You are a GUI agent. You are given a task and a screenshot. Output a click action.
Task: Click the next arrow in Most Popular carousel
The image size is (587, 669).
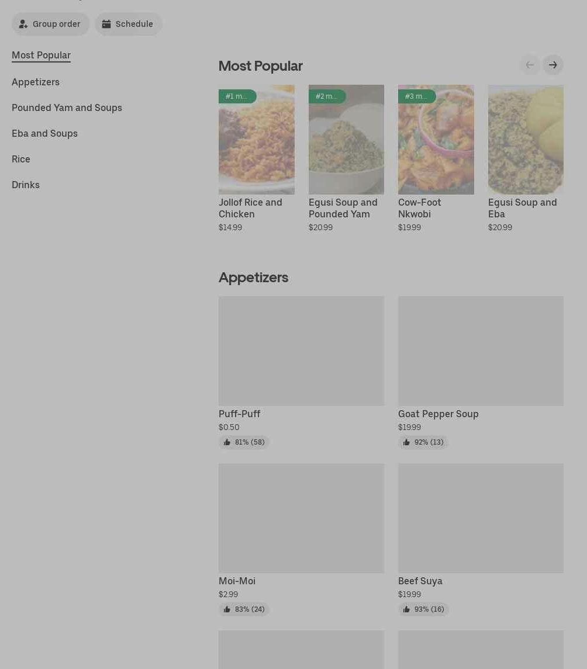553,65
